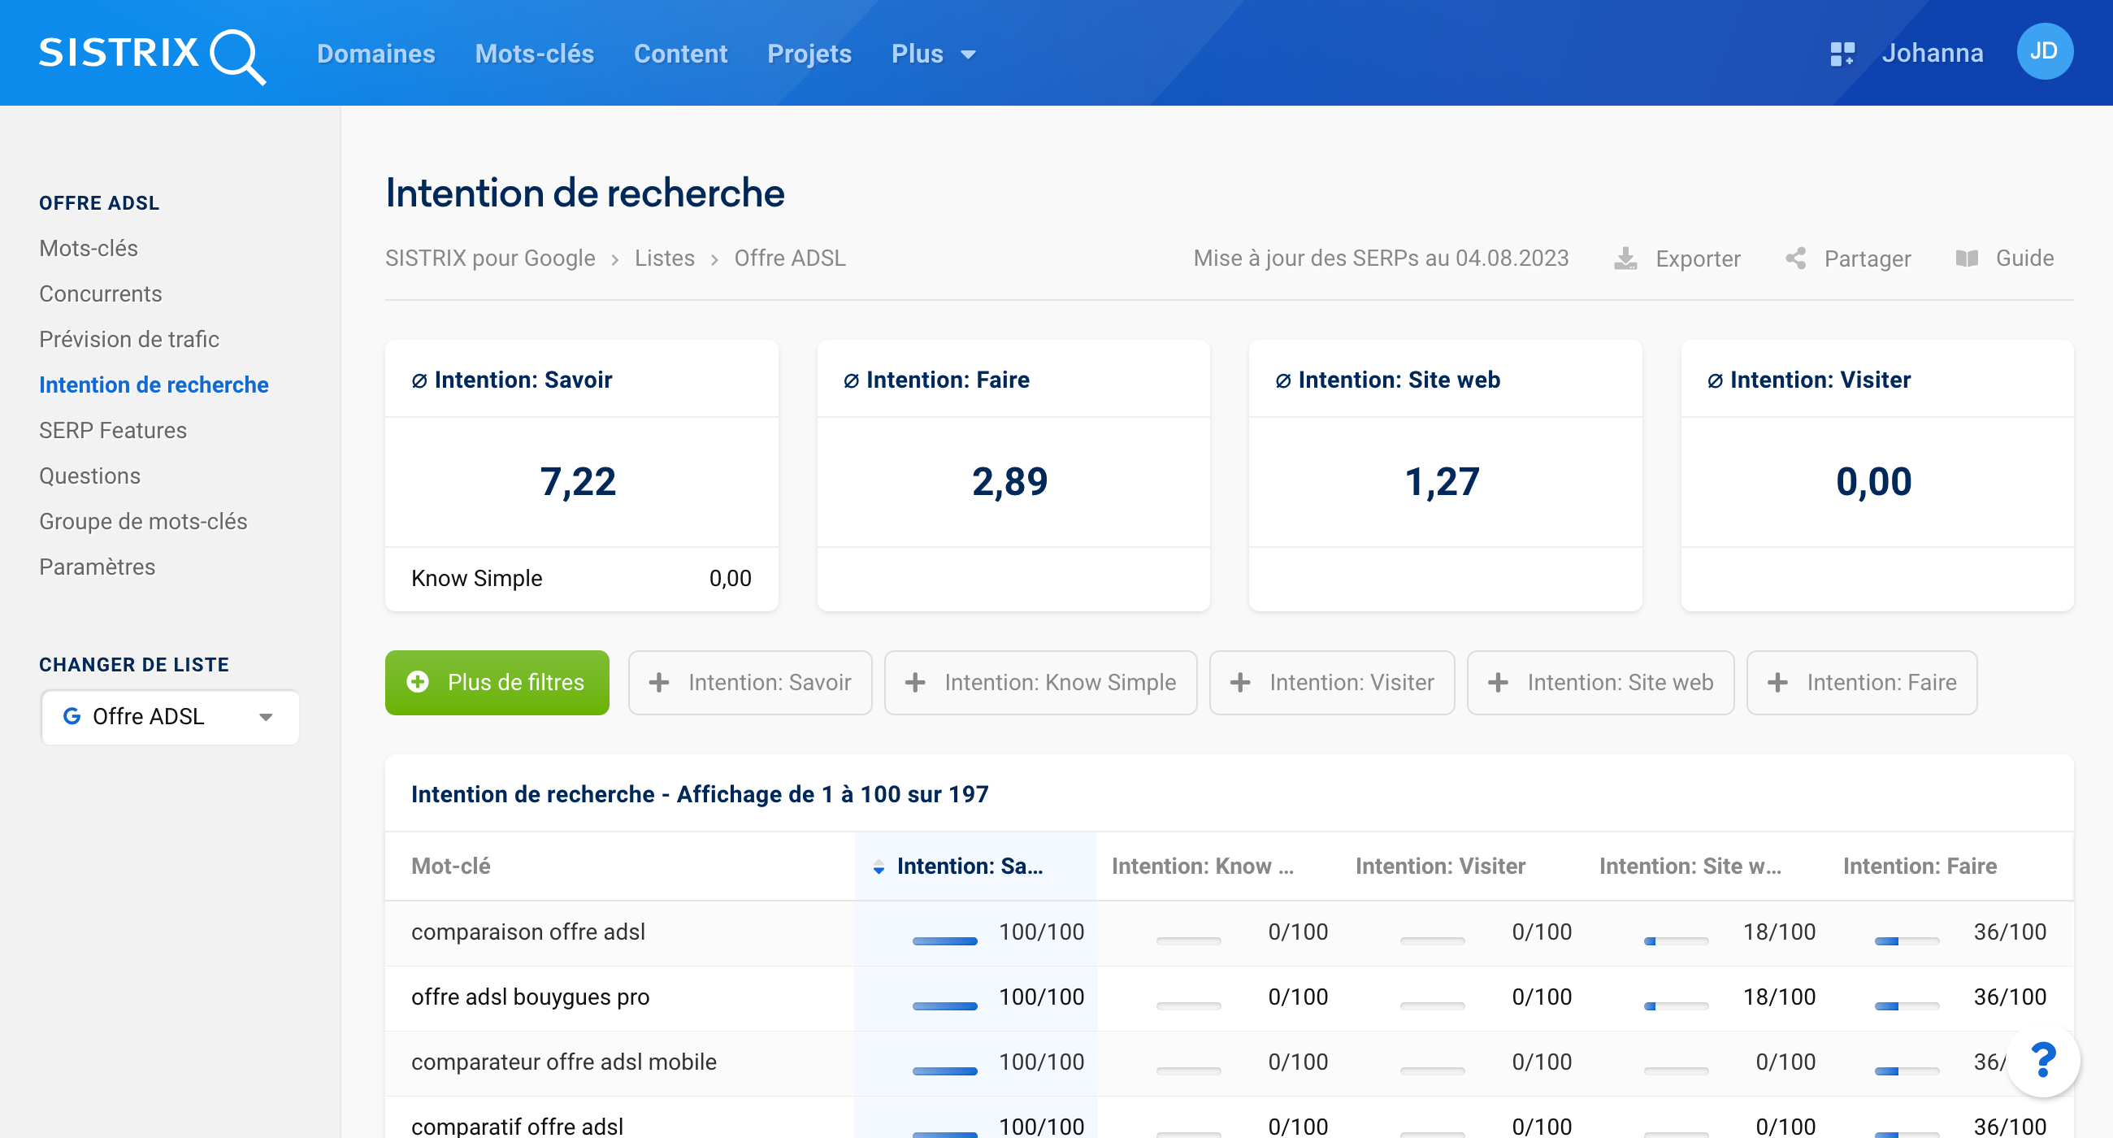Screen dimensions: 2113x1138
Task: Click SISTRIX pour Google breadcrumb
Action: click(x=490, y=258)
